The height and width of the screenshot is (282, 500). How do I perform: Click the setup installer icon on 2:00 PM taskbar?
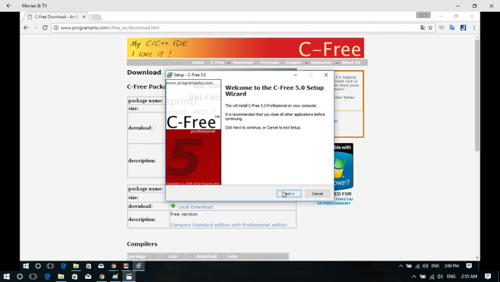[x=139, y=266]
